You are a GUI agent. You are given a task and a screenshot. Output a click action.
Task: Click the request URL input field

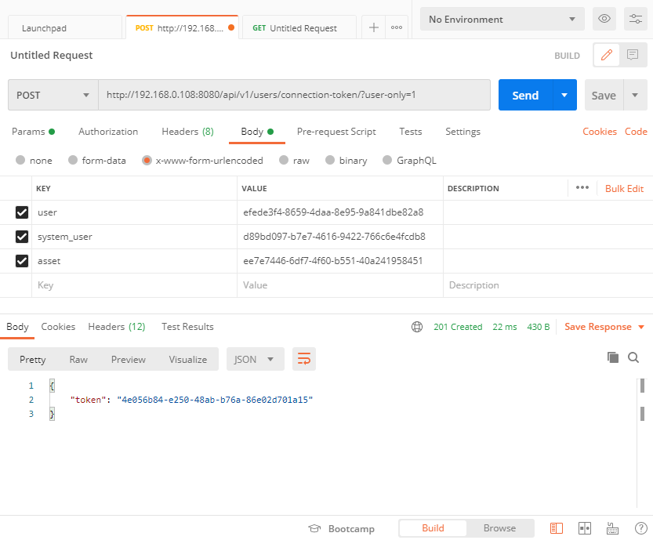294,95
